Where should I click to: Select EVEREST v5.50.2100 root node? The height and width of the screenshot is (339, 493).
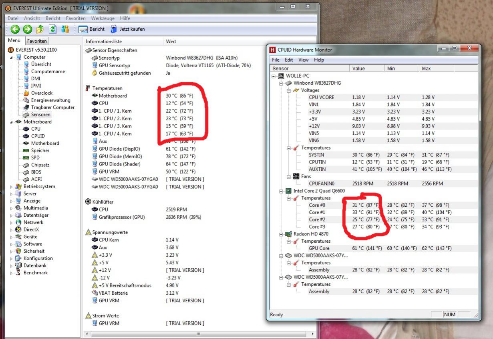coord(36,50)
